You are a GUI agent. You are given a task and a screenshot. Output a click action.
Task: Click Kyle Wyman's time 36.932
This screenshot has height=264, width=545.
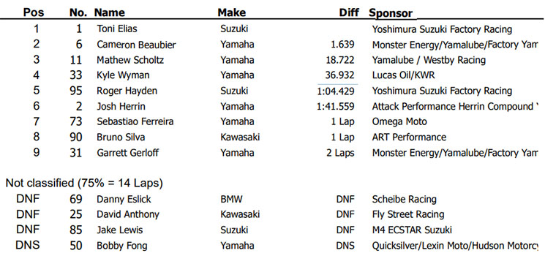tap(340, 75)
